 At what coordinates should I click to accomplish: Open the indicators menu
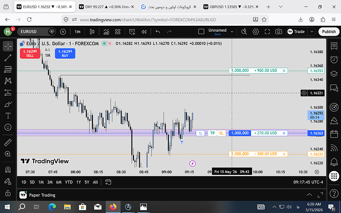(106, 32)
